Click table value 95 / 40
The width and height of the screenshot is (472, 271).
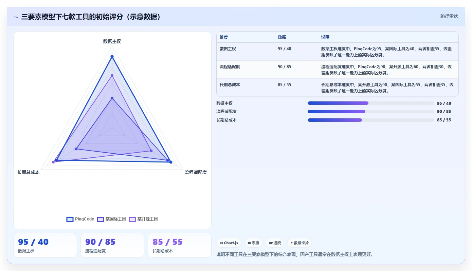(x=284, y=49)
